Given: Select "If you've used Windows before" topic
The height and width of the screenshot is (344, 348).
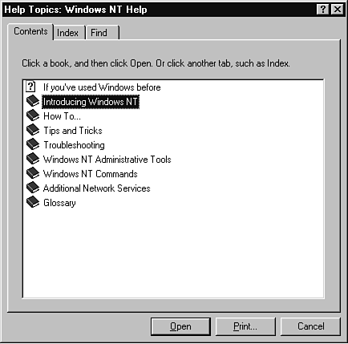Looking at the screenshot, I should tap(102, 87).
